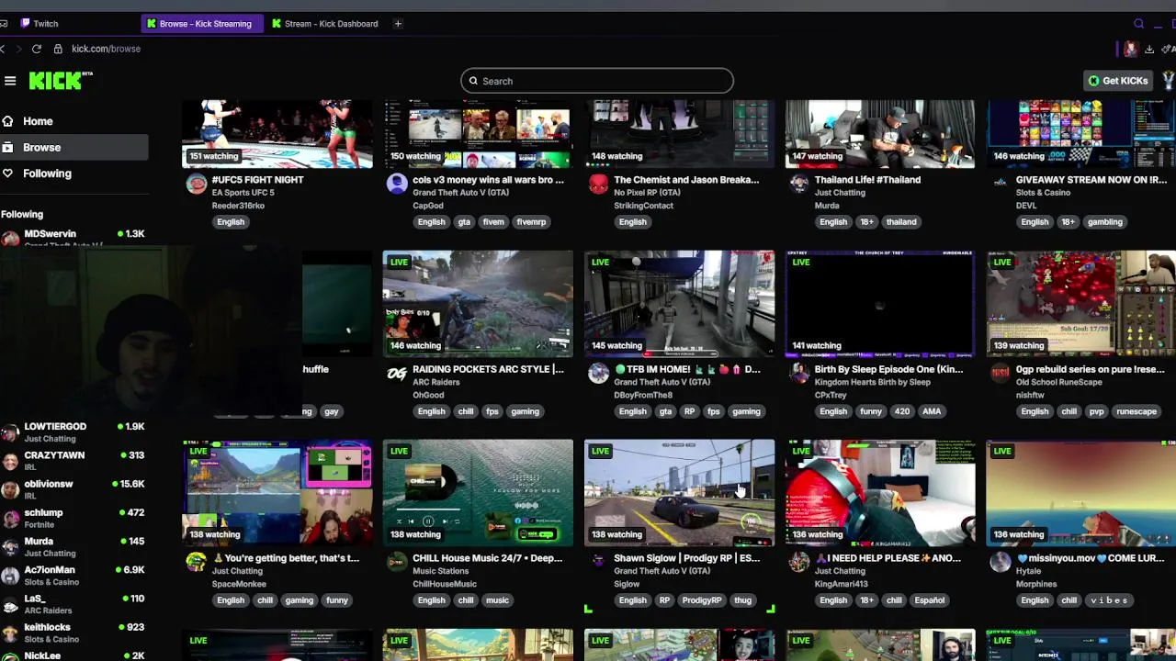Open RAIDING POCKETS ARC STYLE stream thumbnail
1176x661 pixels.
pyautogui.click(x=478, y=304)
